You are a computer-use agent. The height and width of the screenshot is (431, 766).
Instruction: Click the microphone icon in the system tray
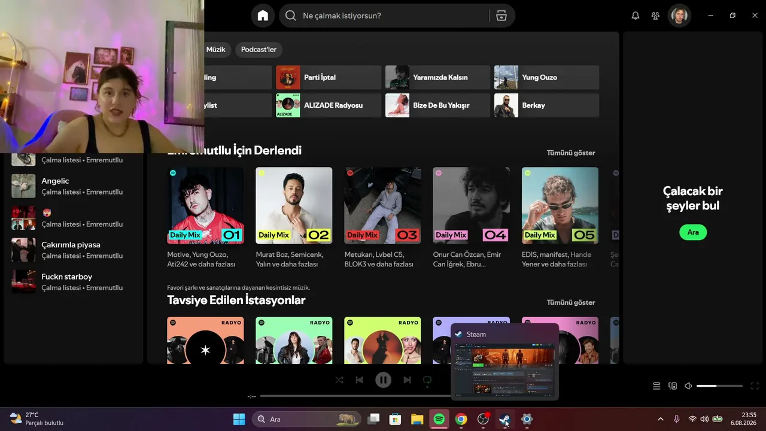(x=677, y=419)
